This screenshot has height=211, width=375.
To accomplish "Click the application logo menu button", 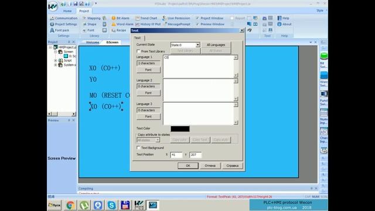I will pyautogui.click(x=53, y=6).
